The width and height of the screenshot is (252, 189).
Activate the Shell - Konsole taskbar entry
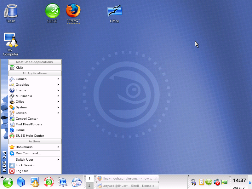tap(128, 186)
